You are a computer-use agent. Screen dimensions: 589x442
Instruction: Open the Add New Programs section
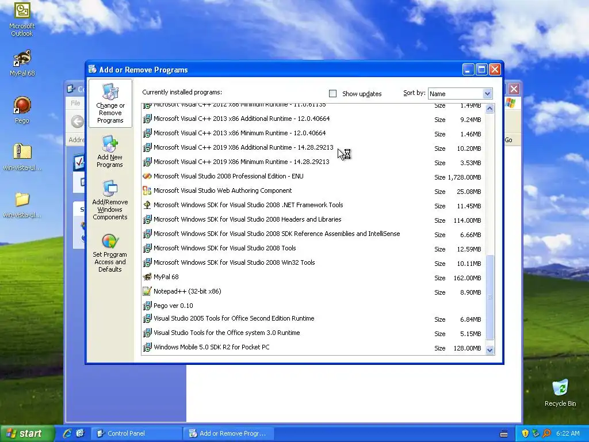pyautogui.click(x=110, y=151)
